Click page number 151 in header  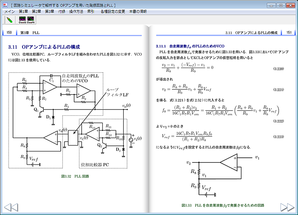coord(289,32)
